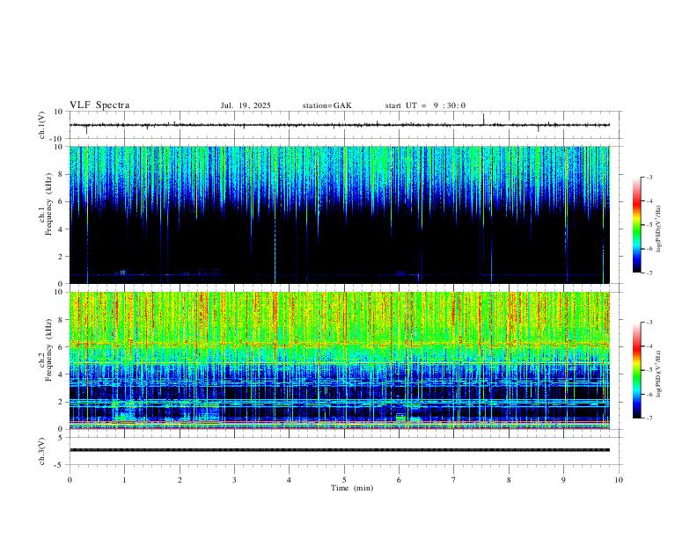
Task: Click the ch.2 color scale bar
Action: click(x=636, y=370)
